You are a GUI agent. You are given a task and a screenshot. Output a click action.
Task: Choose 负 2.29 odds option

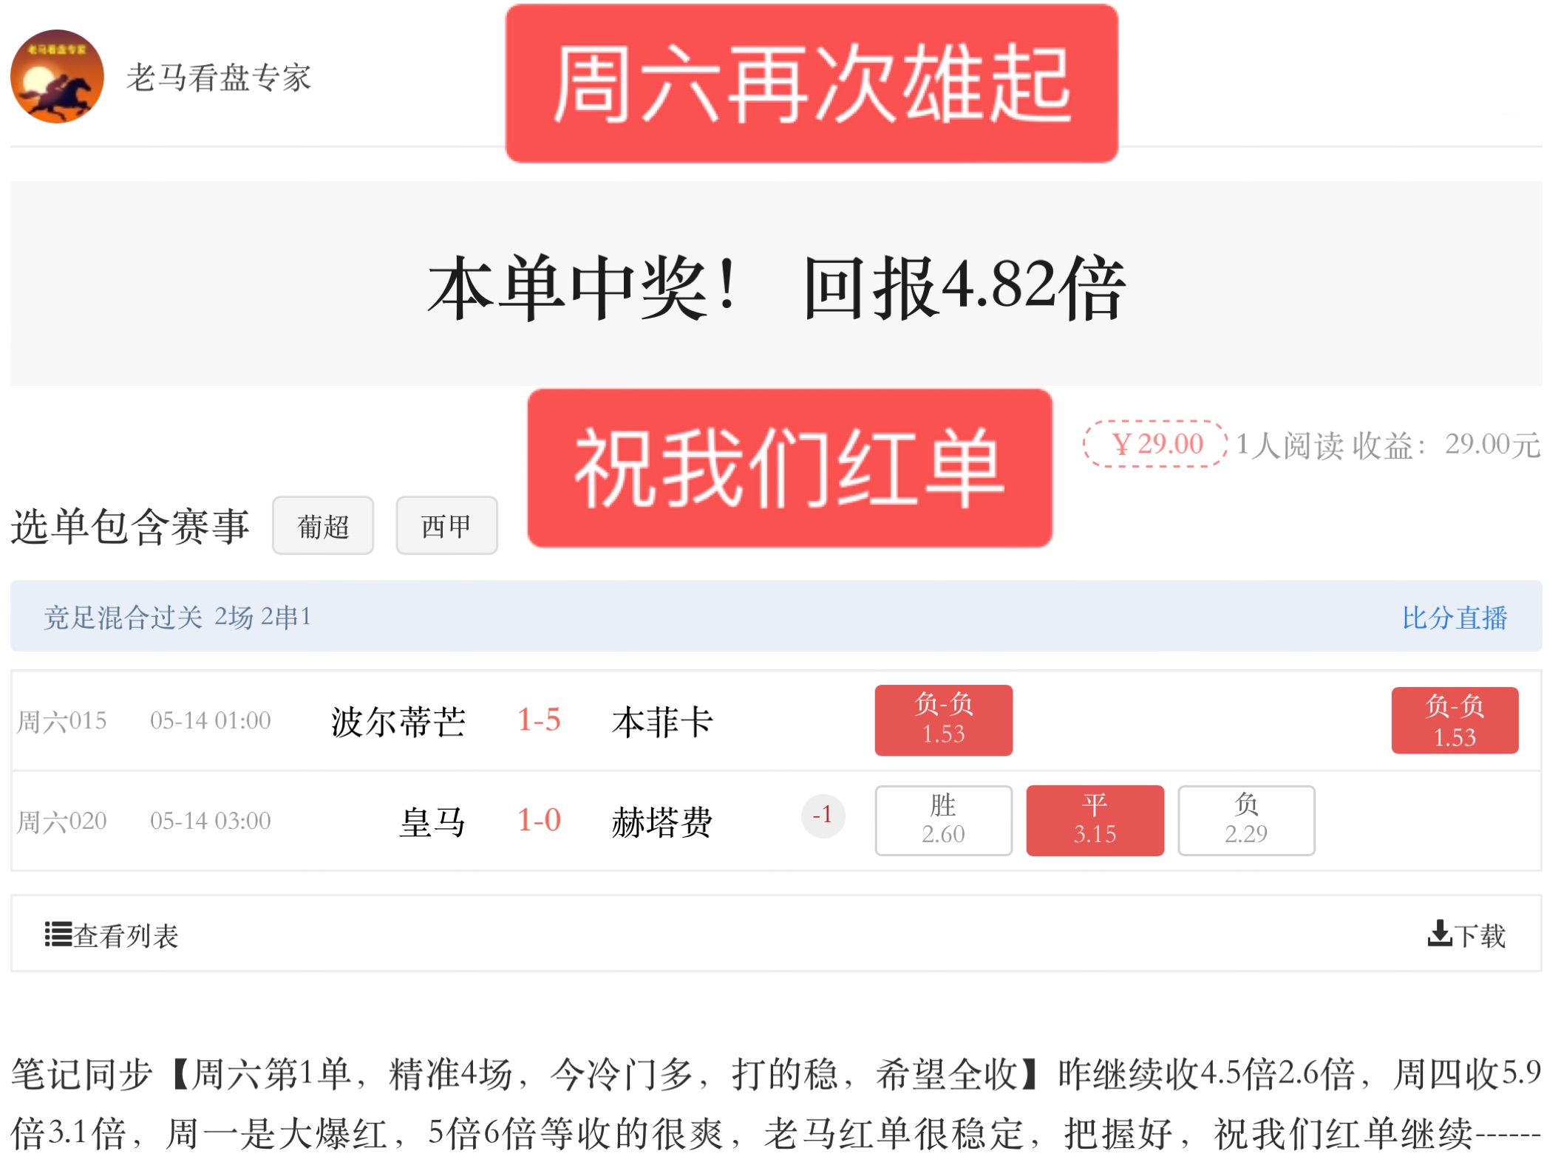click(1246, 820)
